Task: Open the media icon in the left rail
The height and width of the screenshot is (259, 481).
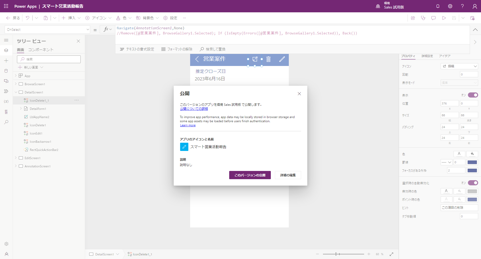Action: click(x=6, y=81)
